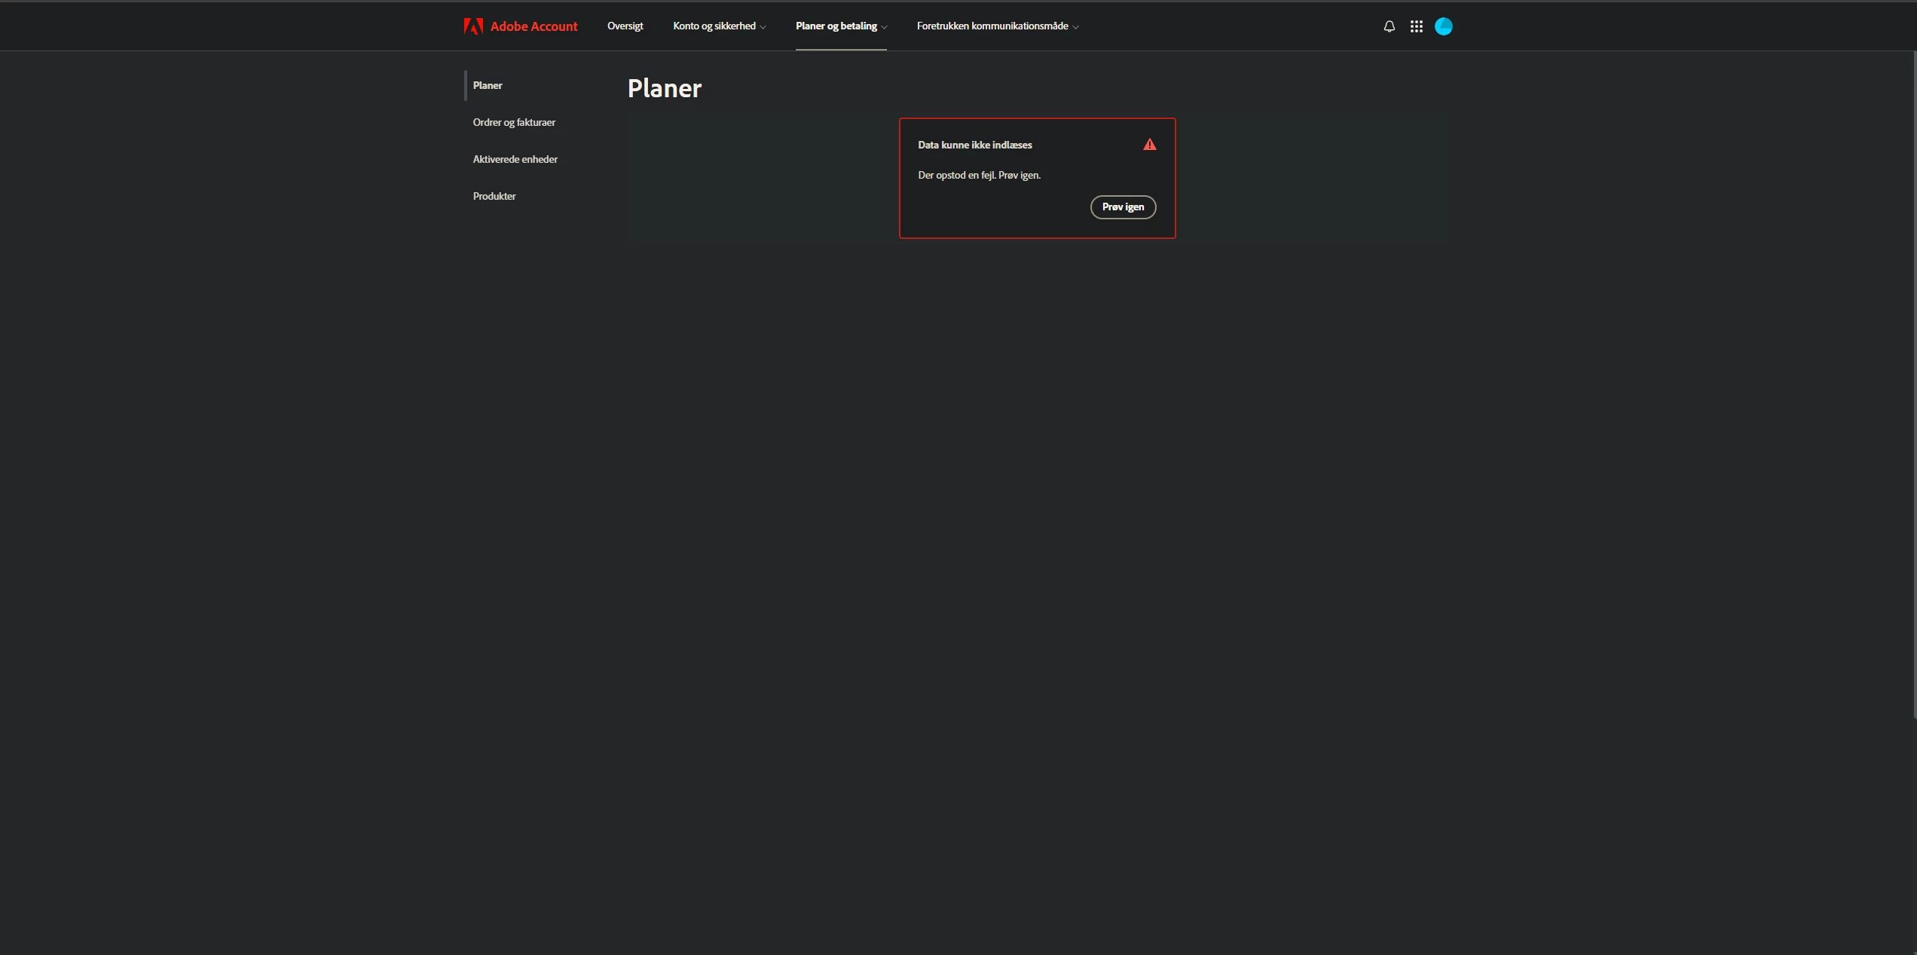Expand Konto og sikkerhed dropdown
Image resolution: width=1917 pixels, height=955 pixels.
point(719,26)
